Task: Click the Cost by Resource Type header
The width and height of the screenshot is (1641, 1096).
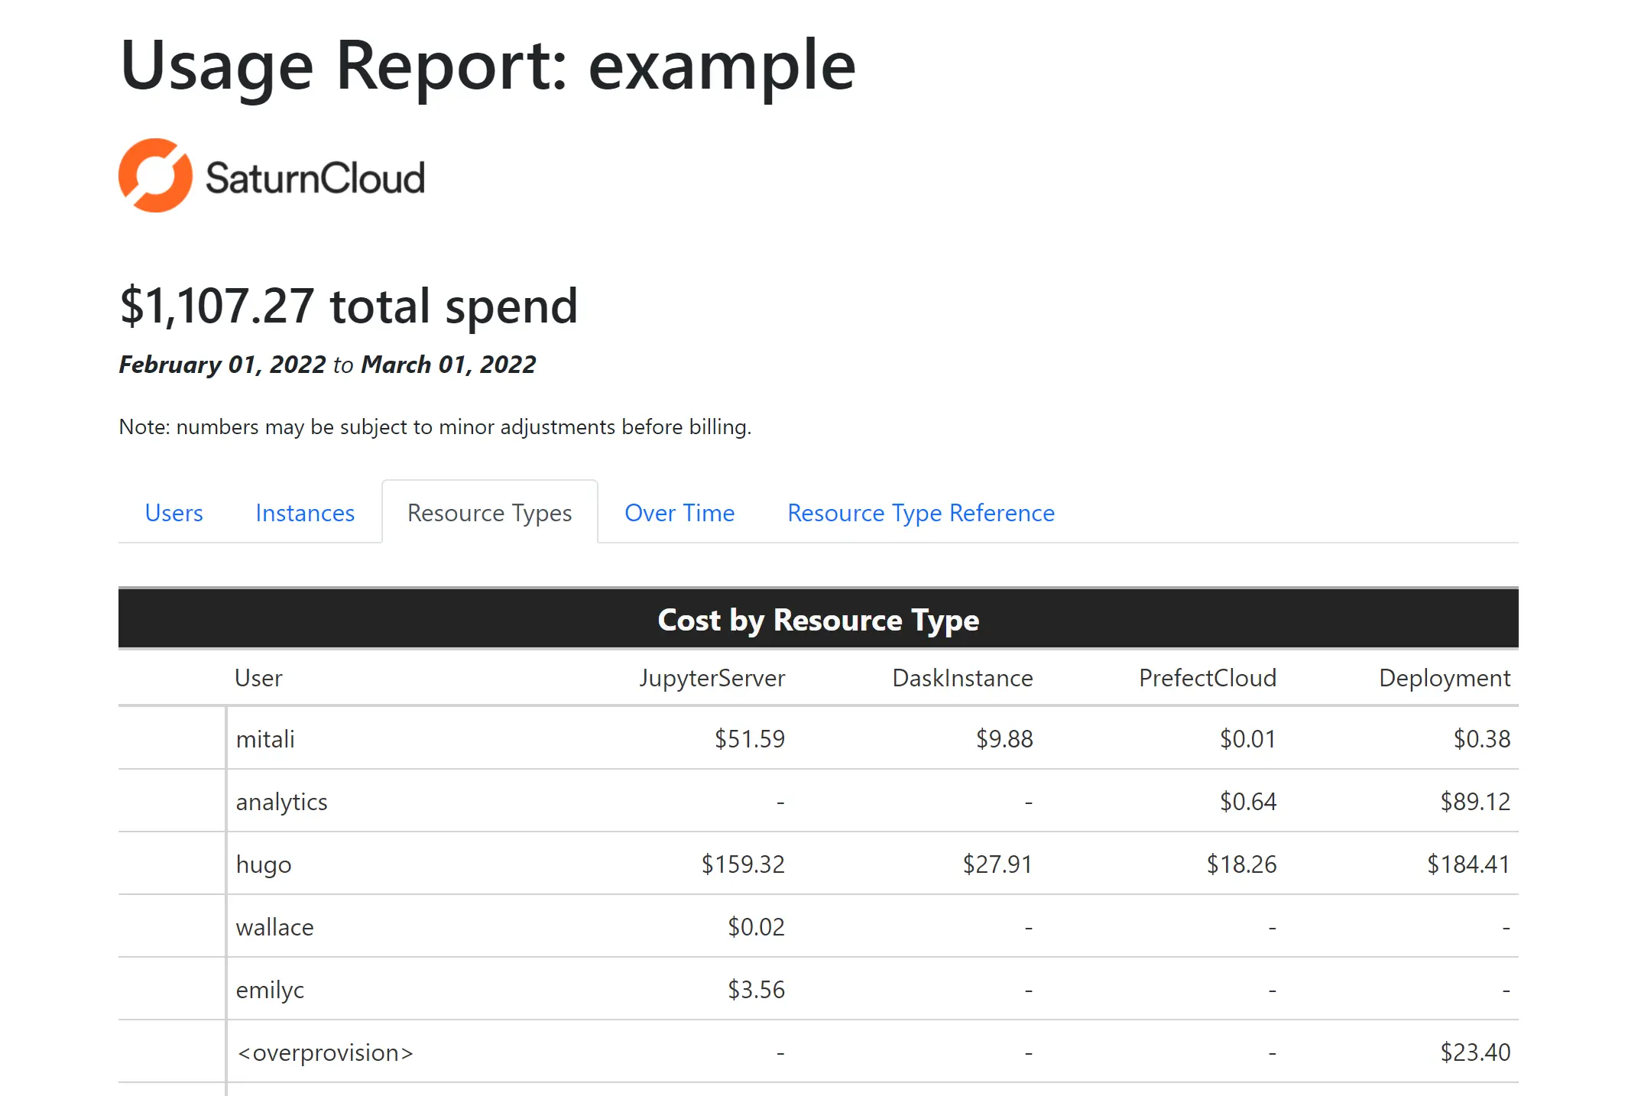Action: click(x=818, y=620)
